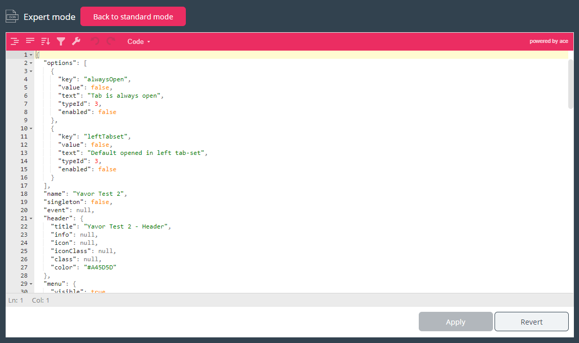579x343 pixels.
Task: Click the format JSON icon in toolbar
Action: 15,41
